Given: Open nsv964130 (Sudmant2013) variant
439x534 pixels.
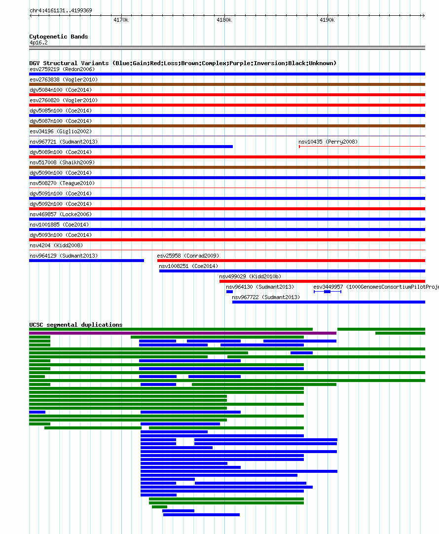Looking at the screenshot, I should click(260, 287).
